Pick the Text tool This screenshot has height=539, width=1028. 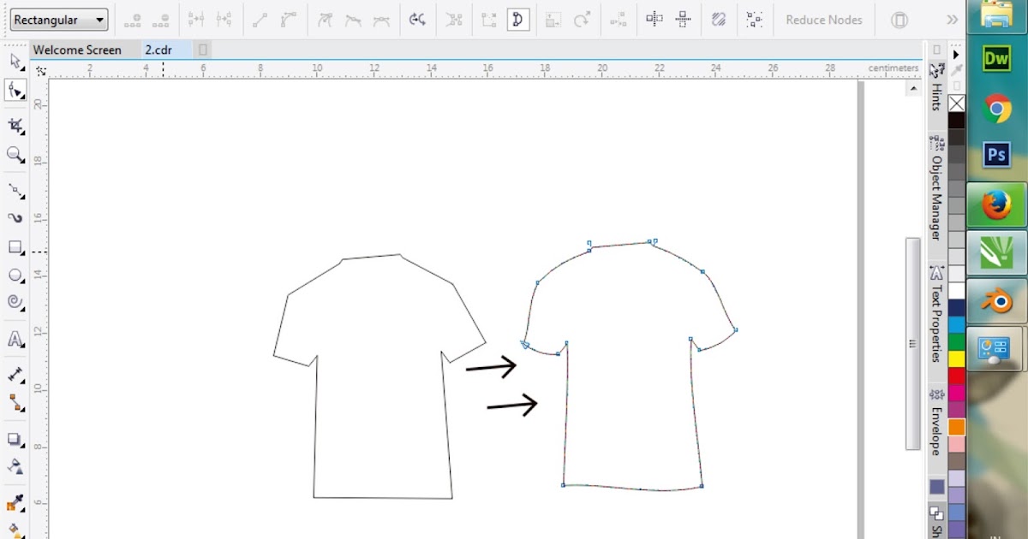(15, 340)
